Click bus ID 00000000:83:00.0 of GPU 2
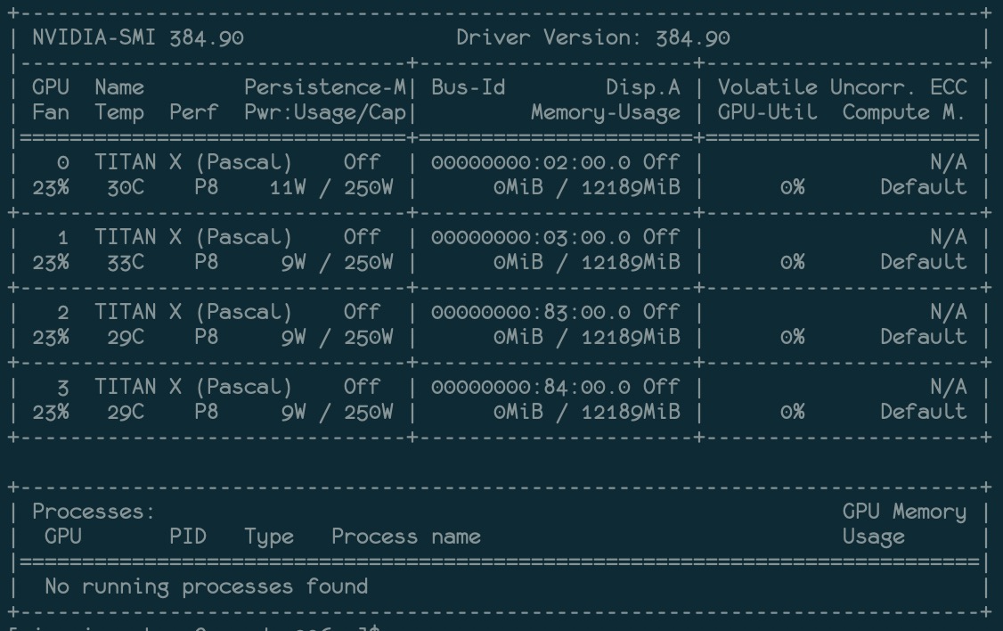Viewport: 1003px width, 631px height. [531, 312]
